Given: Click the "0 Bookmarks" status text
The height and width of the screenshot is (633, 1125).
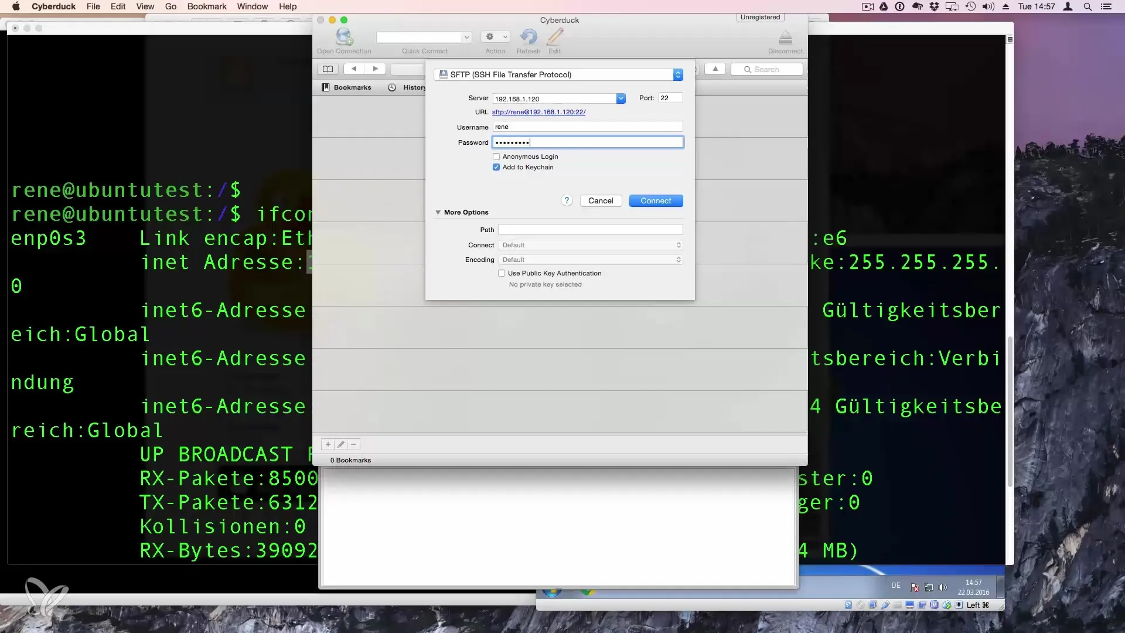Looking at the screenshot, I should point(350,460).
